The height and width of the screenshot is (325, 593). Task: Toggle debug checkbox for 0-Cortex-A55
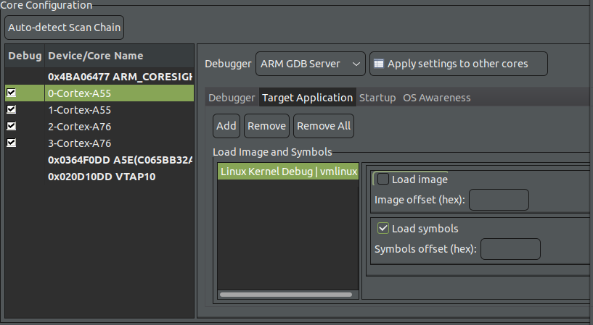point(11,93)
